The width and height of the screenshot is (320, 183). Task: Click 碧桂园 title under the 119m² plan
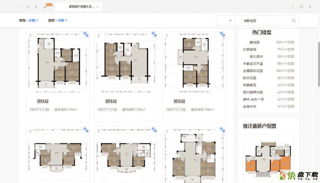(43, 101)
